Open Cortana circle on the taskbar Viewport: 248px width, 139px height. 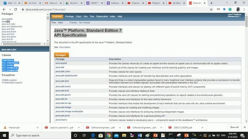(x=76, y=136)
